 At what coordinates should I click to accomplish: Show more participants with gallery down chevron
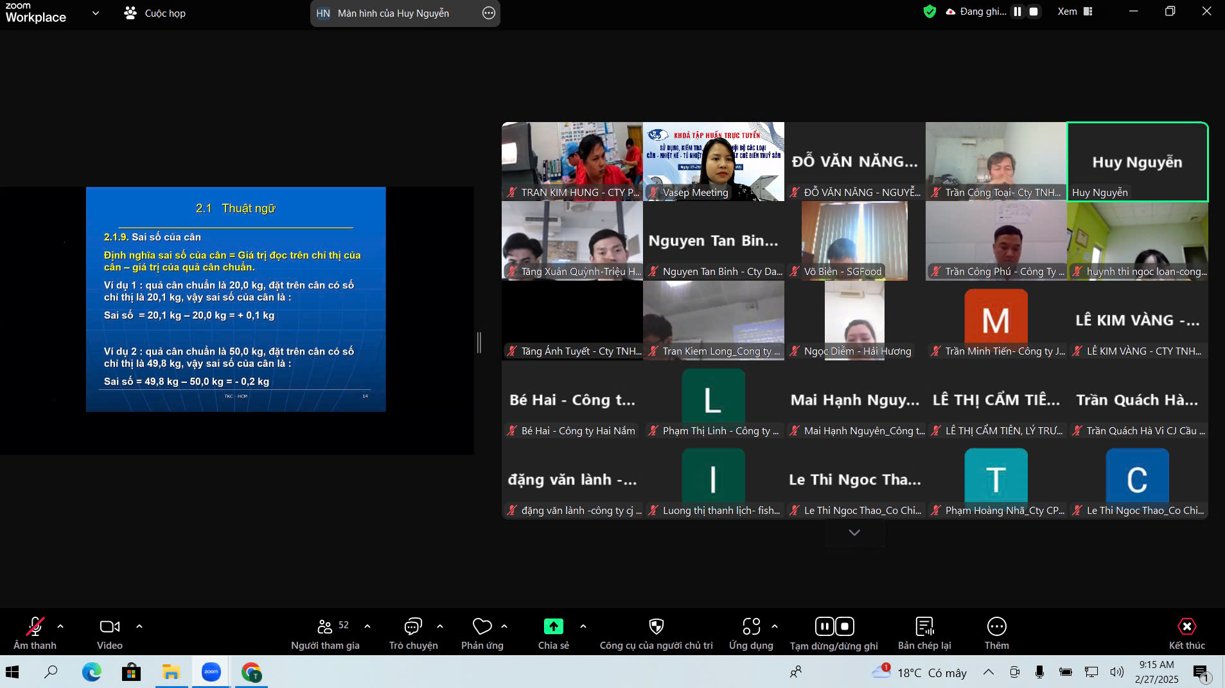[x=854, y=533]
